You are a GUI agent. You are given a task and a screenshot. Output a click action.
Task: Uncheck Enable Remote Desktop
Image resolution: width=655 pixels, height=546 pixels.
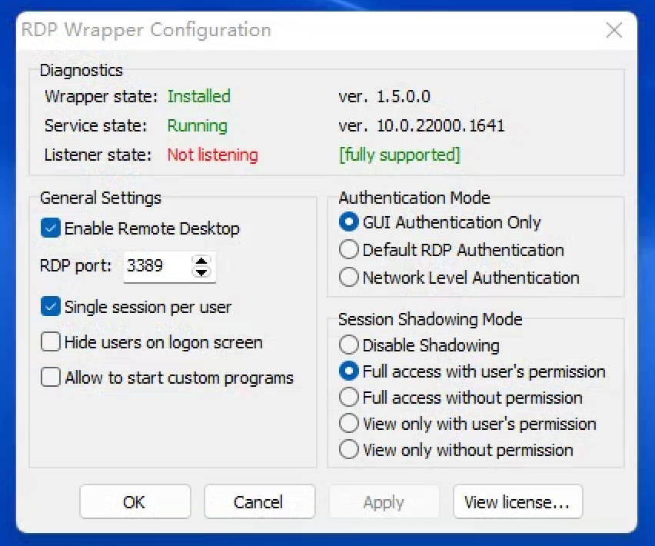50,228
